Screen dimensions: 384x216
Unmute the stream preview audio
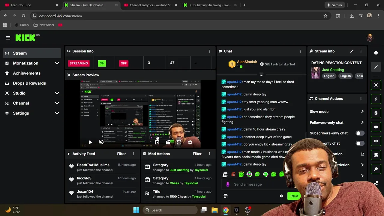click(x=101, y=142)
